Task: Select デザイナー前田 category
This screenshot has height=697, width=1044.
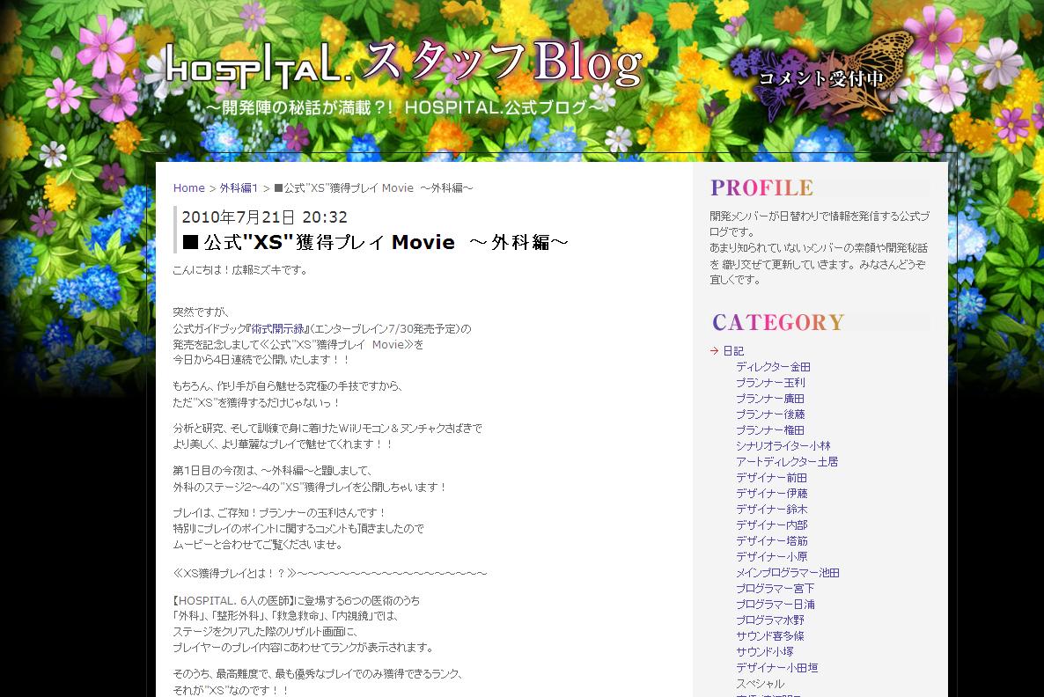Action: [x=771, y=477]
